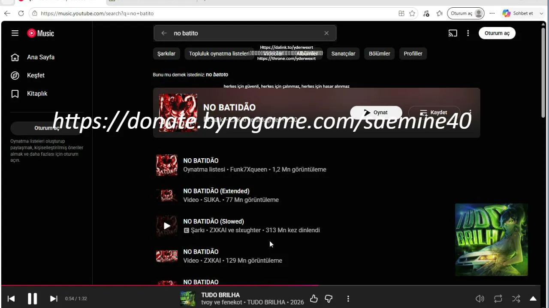Viewport: 549px width, 308px height.
Task: Go back in the browser
Action: pyautogui.click(x=7, y=13)
